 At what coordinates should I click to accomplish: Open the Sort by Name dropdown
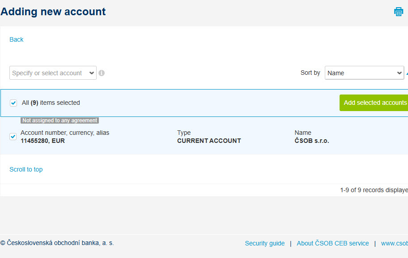click(364, 73)
